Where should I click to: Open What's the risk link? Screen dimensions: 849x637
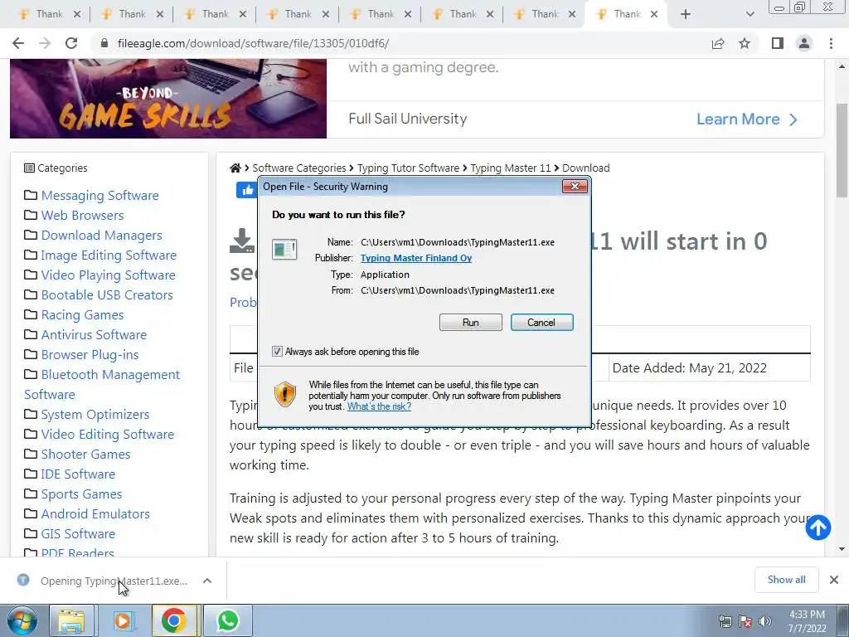(379, 406)
